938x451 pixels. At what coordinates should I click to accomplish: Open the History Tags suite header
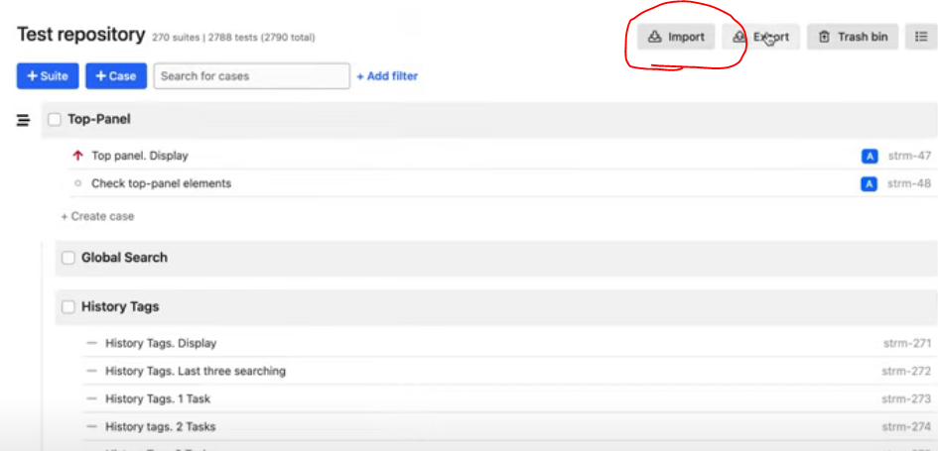coord(496,307)
